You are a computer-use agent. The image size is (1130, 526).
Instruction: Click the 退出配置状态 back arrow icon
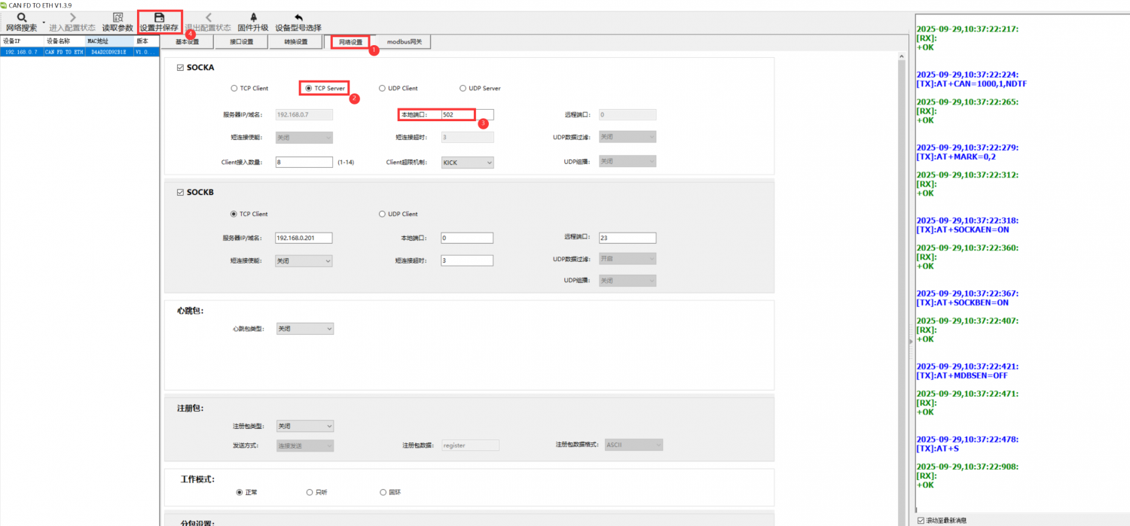(208, 17)
